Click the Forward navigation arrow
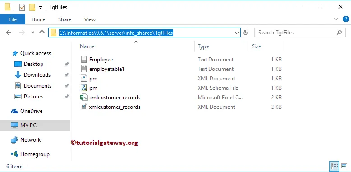Viewport: 351px width, 172px height. tap(22, 33)
